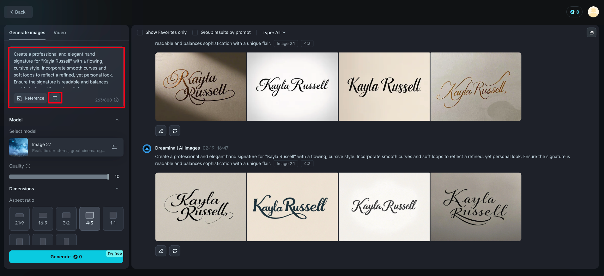Screen dimensions: 604x276
Task: Click the text style icon beside Reference
Action: (55, 98)
